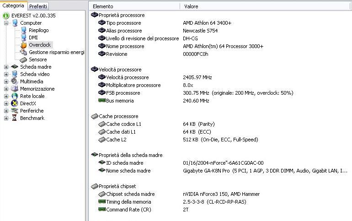Expand the Scheda video node

click(6, 74)
